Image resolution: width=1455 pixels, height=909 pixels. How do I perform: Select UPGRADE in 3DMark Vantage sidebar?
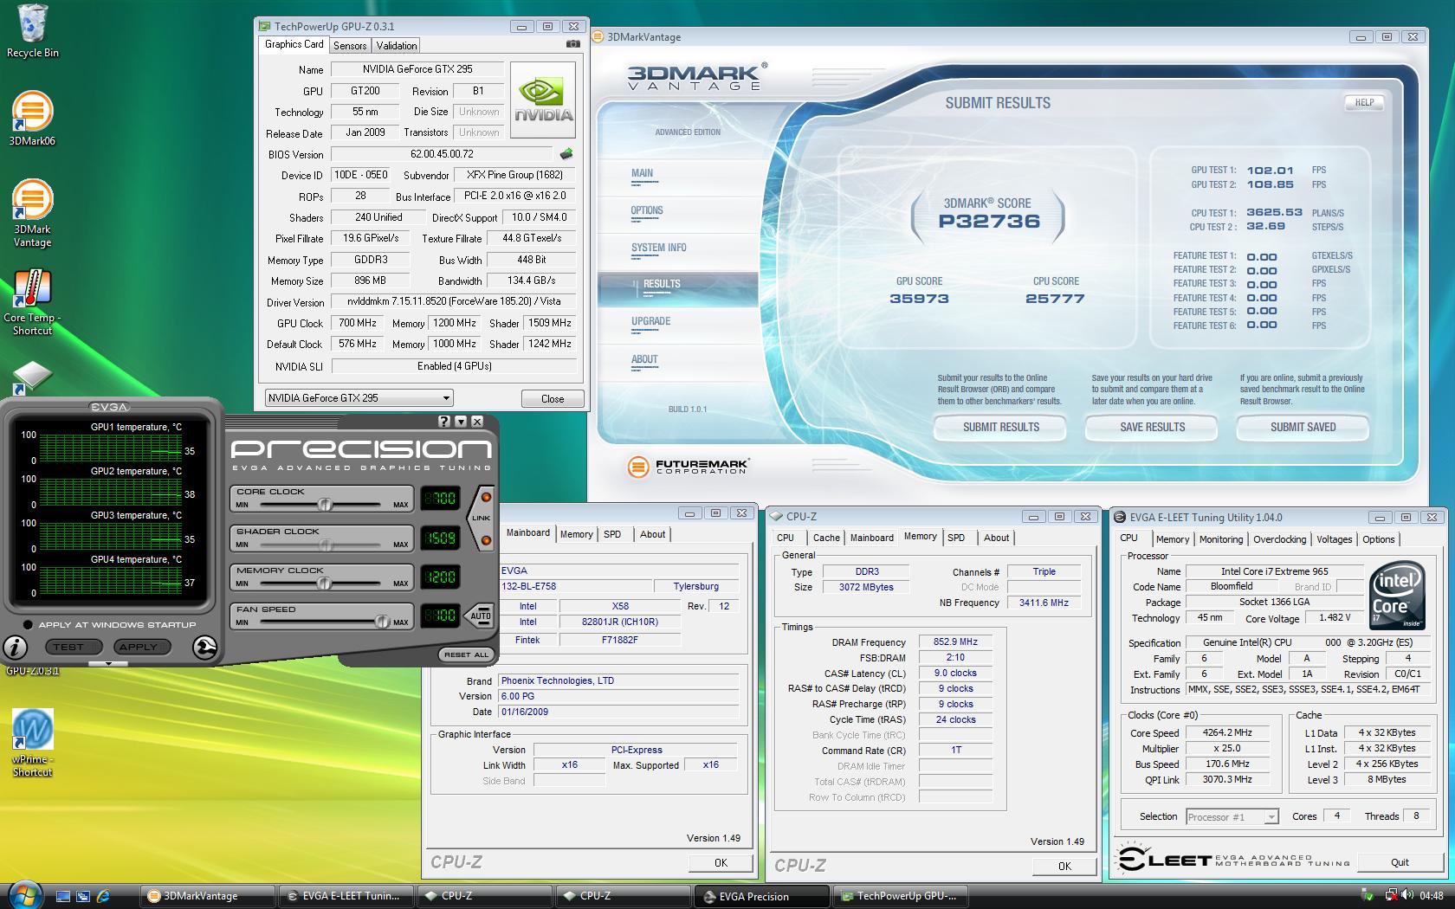(x=650, y=321)
